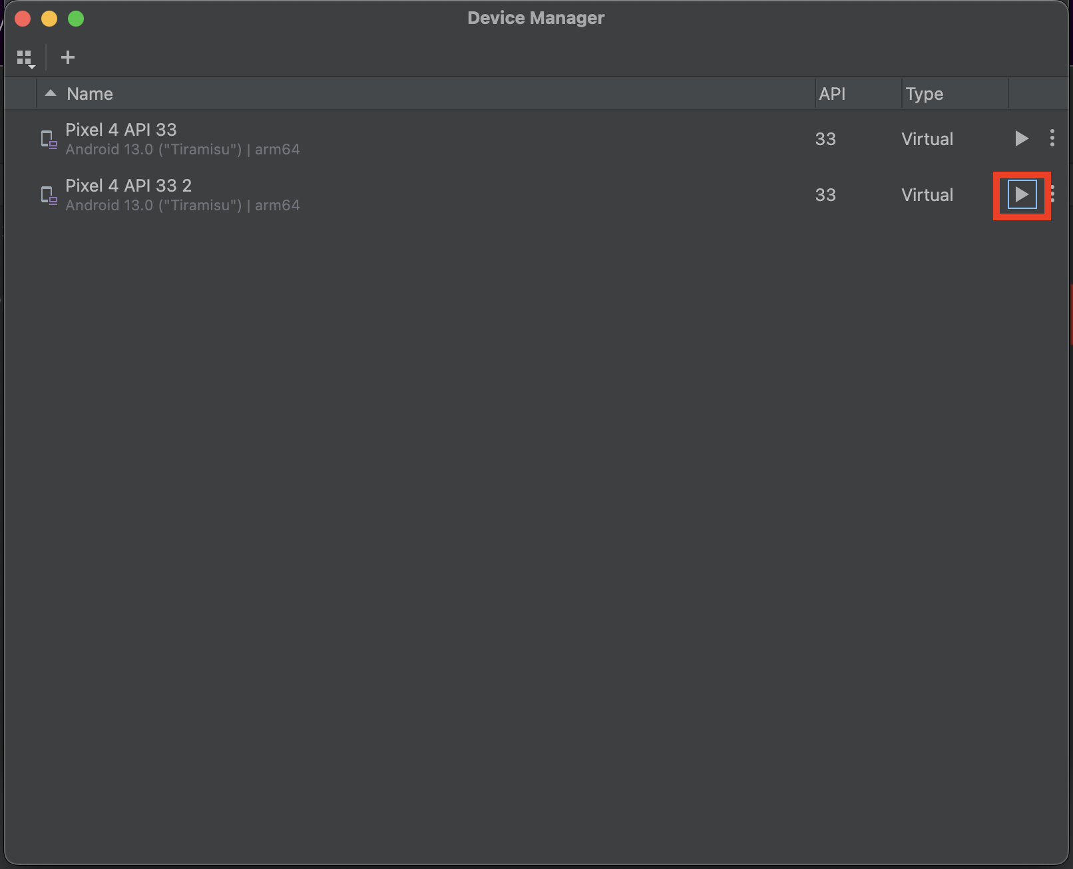Click Virtual type in second device row

[x=927, y=195]
